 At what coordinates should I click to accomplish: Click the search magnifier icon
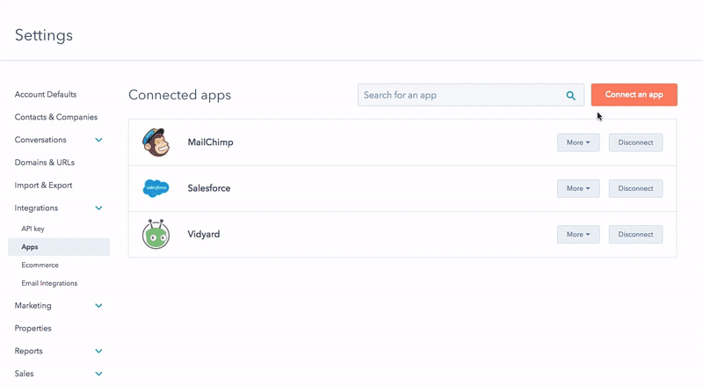point(570,95)
